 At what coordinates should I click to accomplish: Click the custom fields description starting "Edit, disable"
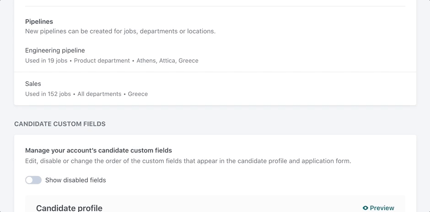click(188, 161)
